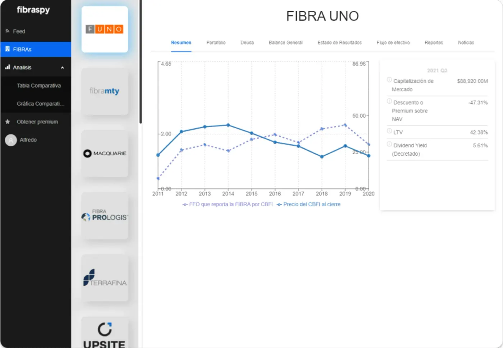503x348 pixels.
Task: Open FIBRAs in the sidebar
Action: (x=36, y=49)
